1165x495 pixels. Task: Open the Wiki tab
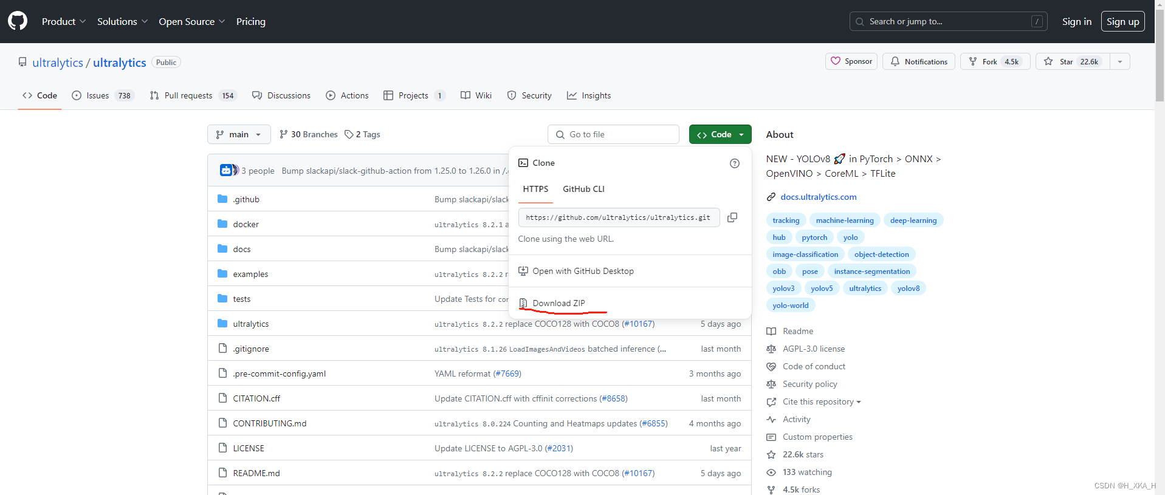coord(476,95)
